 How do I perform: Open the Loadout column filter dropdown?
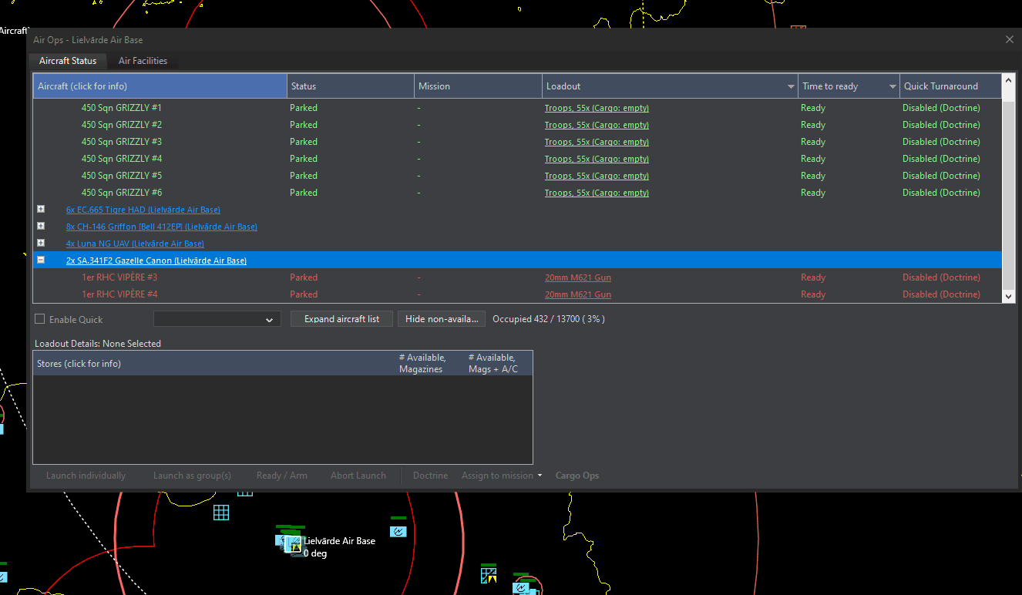coord(791,86)
